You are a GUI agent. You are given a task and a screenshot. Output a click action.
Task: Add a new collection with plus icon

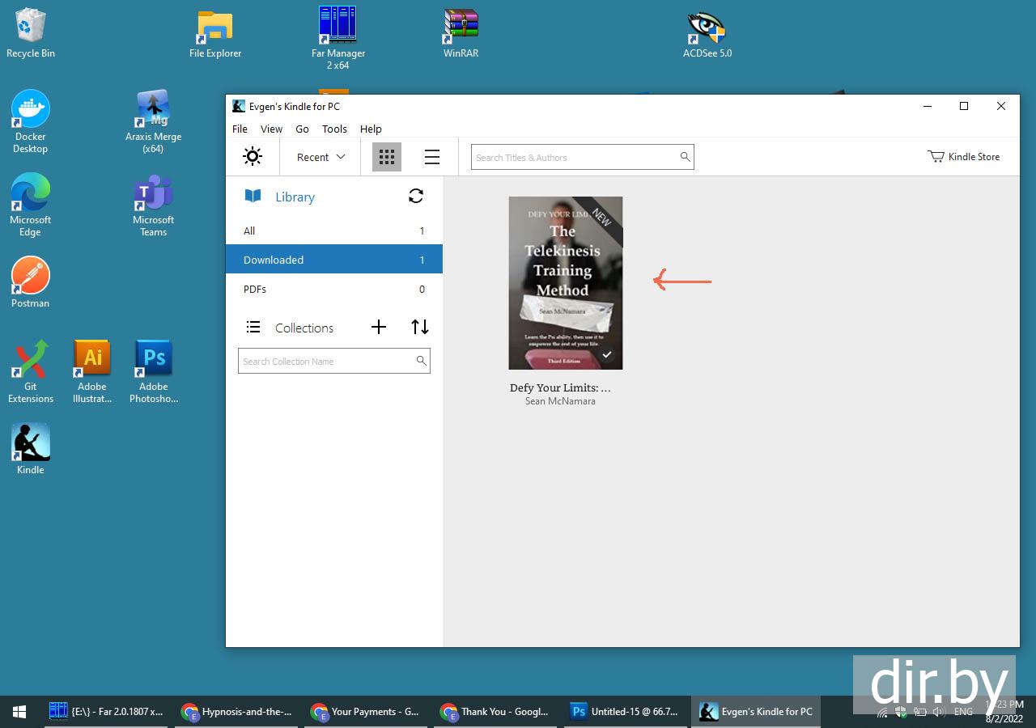pos(379,327)
